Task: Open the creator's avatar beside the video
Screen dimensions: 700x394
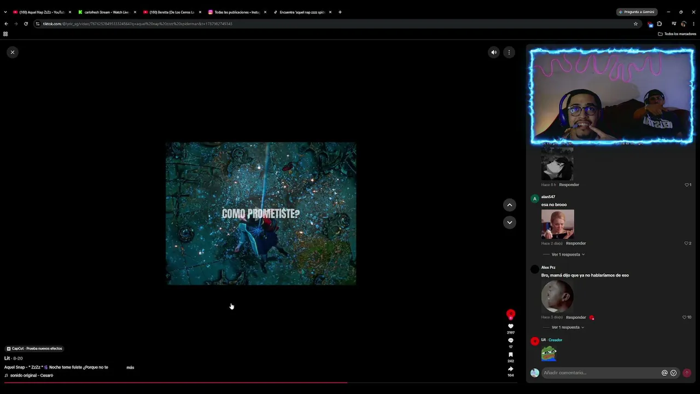Action: (x=511, y=314)
